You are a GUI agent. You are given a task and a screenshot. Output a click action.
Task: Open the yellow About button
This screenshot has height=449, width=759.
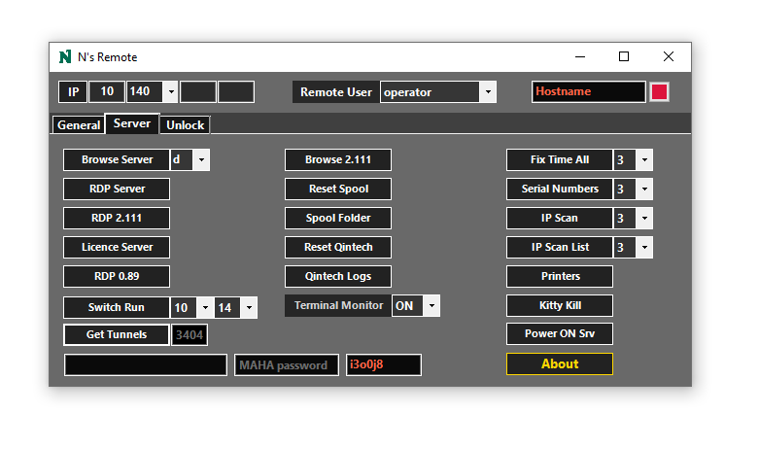pos(560,363)
